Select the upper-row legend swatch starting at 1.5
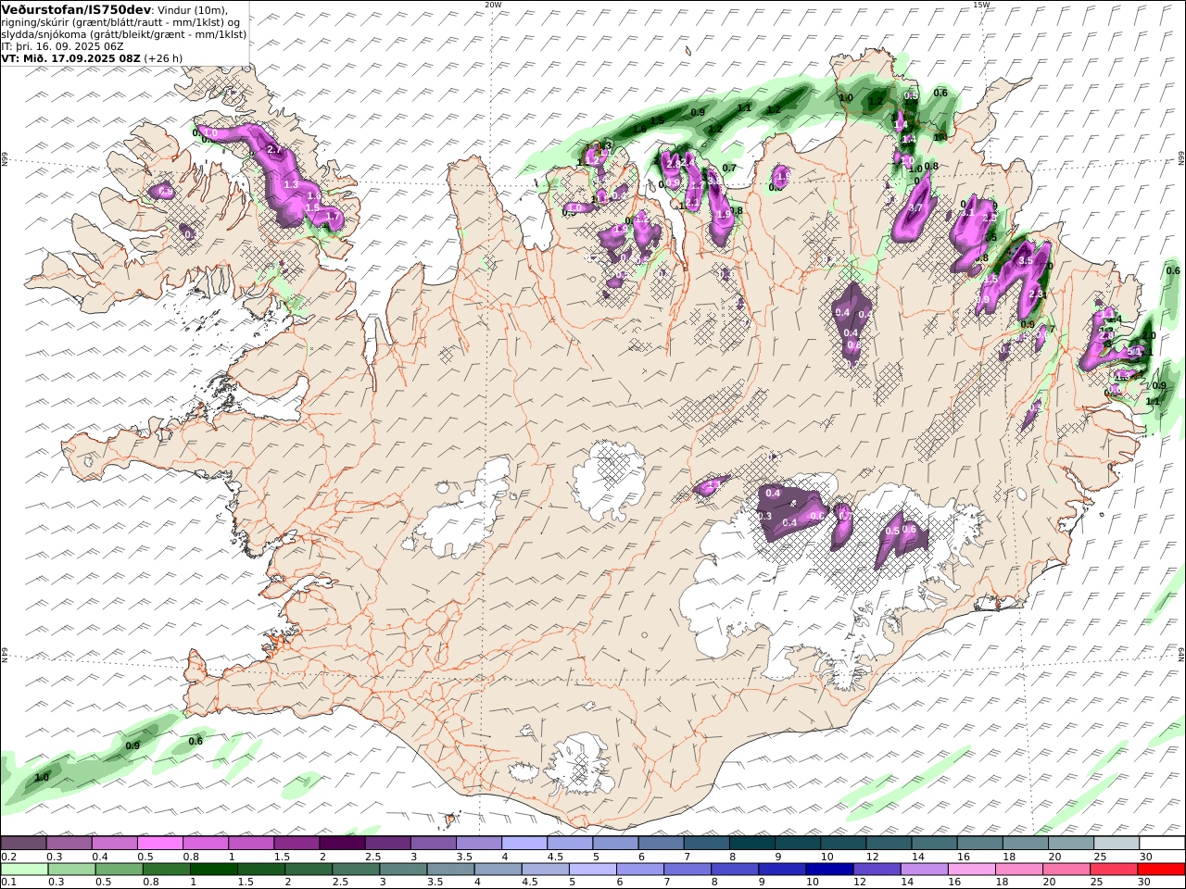 pos(296,843)
